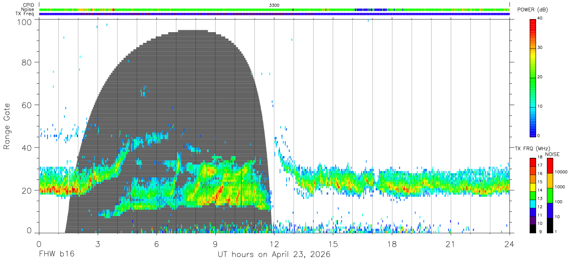Screen dimensions: 573x264
Task: Click the 9 tick on UT hours axis
Action: (215, 244)
